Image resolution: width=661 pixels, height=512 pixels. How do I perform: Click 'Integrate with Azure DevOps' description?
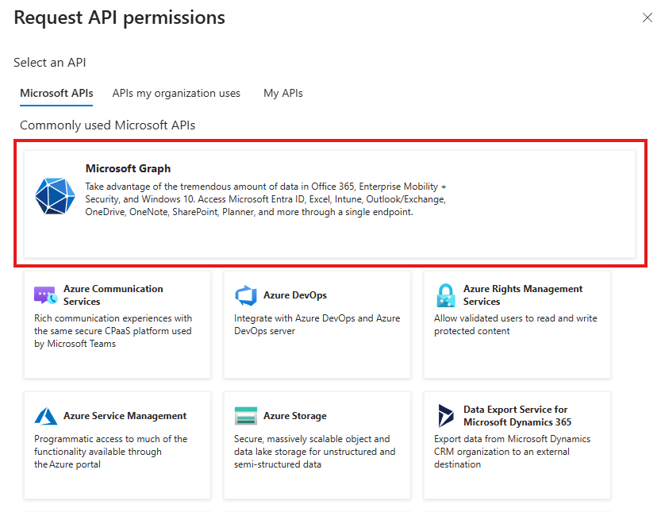coord(317,325)
